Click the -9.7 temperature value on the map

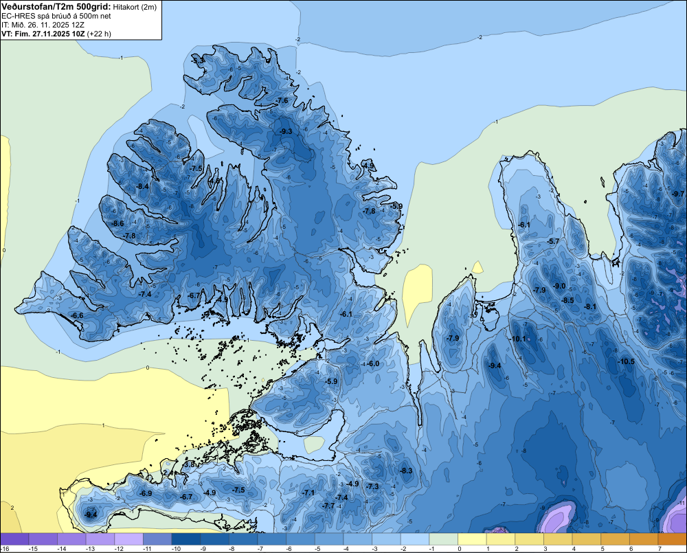pos(678,194)
